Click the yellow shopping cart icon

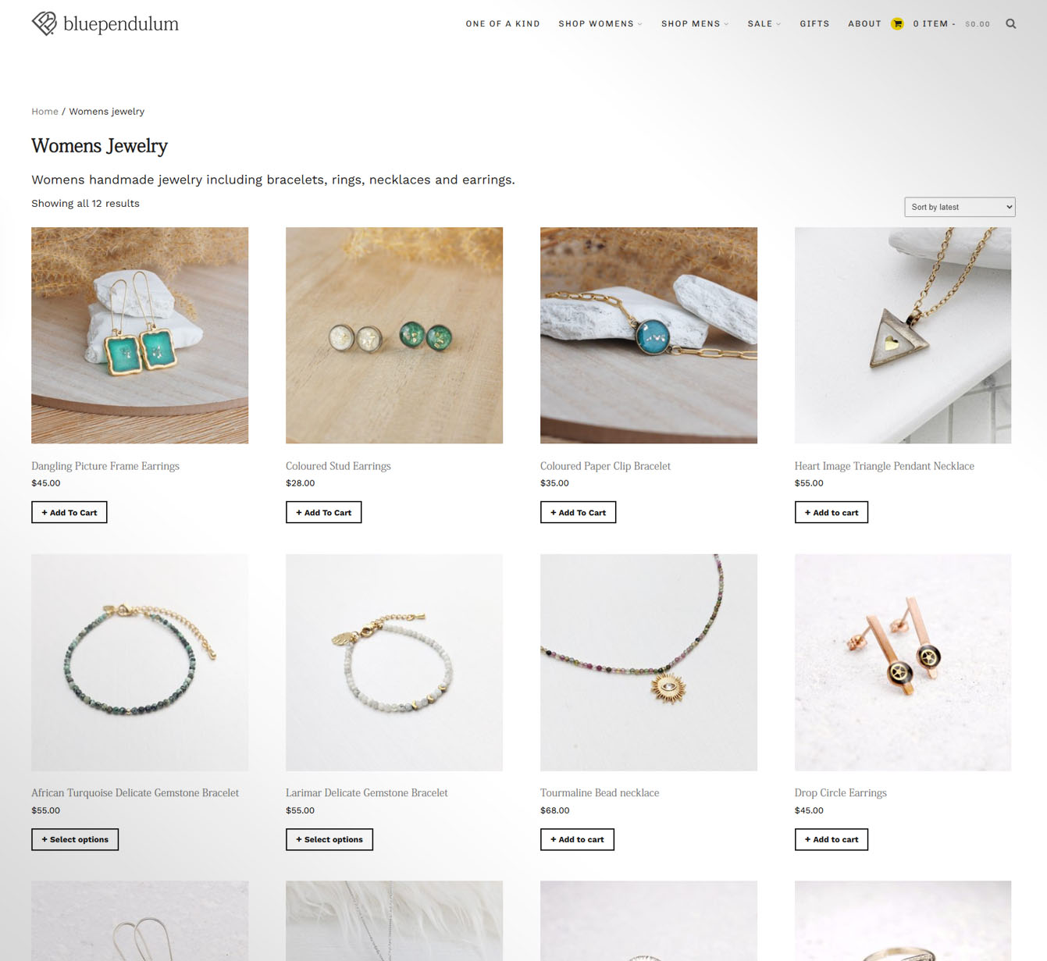pos(897,24)
